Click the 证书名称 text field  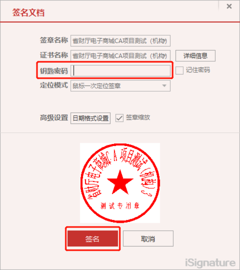[120, 56]
